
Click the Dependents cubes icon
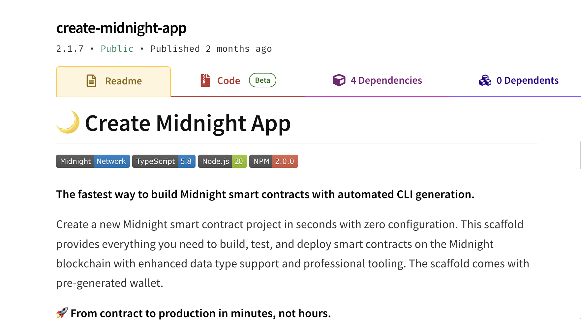click(485, 80)
